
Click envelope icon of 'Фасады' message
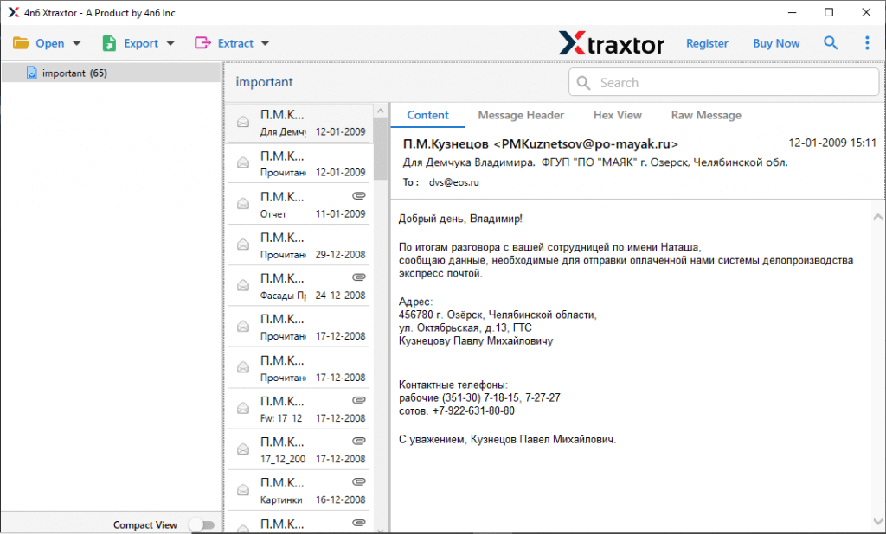click(x=243, y=286)
